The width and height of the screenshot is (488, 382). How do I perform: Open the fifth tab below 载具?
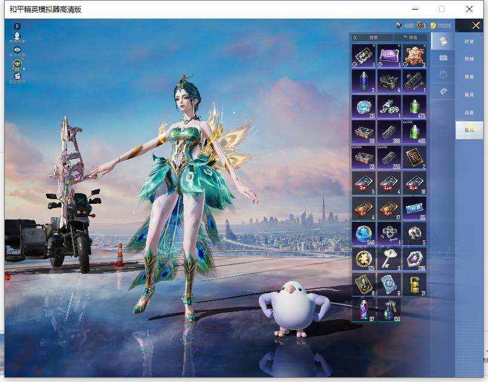point(469,112)
